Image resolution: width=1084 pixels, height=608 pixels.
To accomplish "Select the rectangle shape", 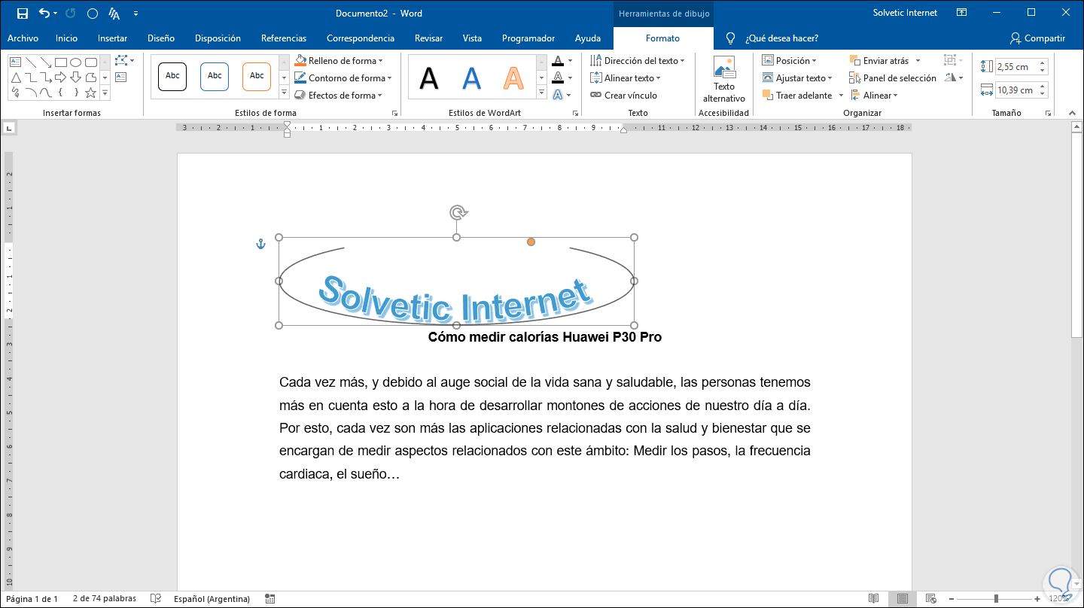I will [x=61, y=62].
